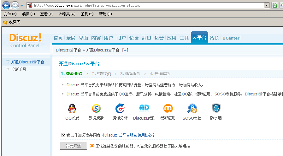Click the 防水墙 shield icon

click(216, 108)
